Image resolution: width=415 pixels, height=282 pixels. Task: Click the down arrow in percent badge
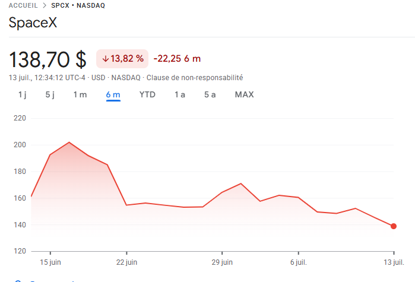[106, 59]
